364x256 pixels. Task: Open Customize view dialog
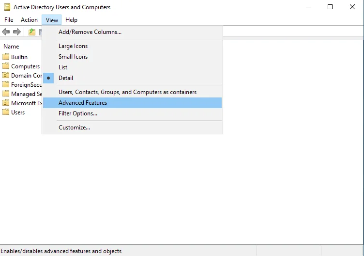pyautogui.click(x=132, y=128)
